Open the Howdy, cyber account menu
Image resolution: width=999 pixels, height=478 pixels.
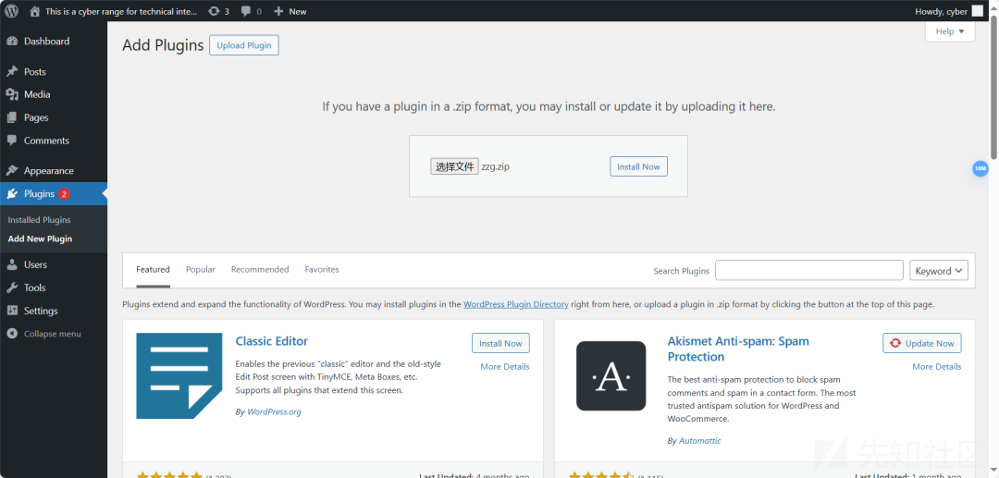[949, 11]
